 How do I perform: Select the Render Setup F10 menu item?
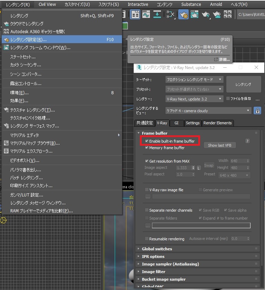[62, 40]
